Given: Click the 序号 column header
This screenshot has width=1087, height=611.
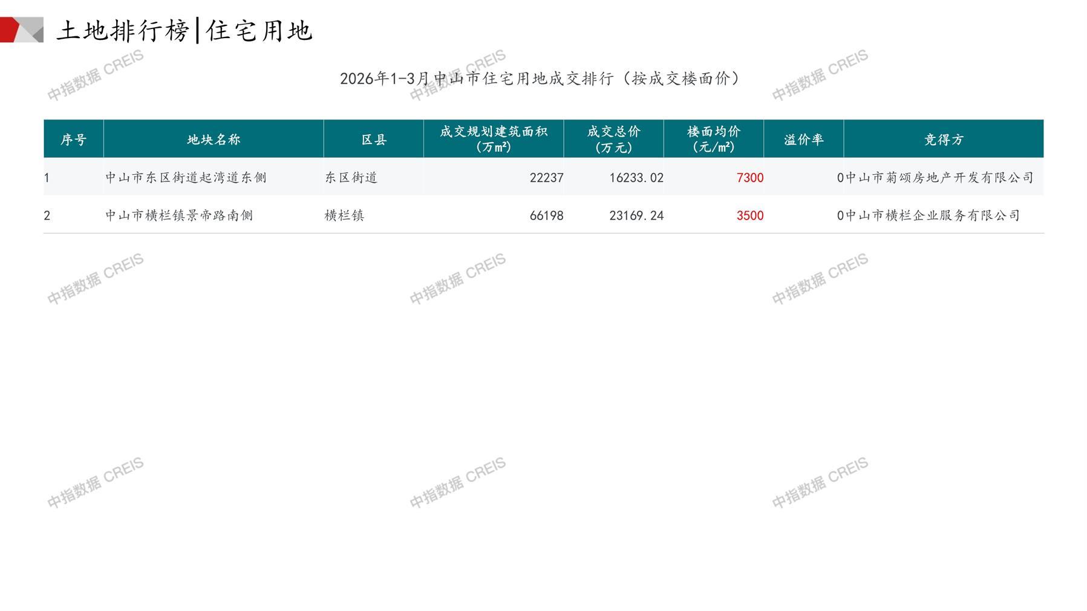Looking at the screenshot, I should click(x=73, y=139).
